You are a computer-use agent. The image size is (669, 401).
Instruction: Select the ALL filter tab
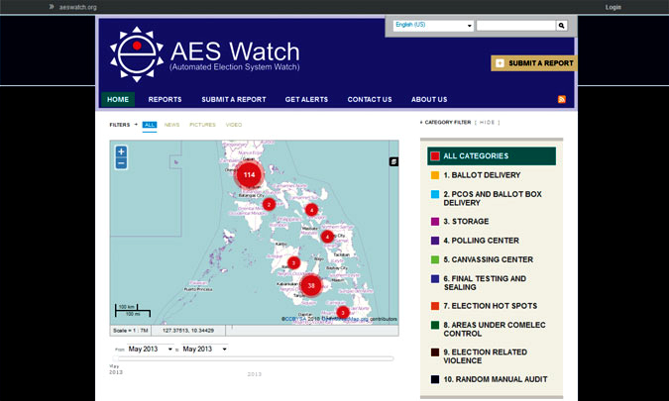click(150, 125)
